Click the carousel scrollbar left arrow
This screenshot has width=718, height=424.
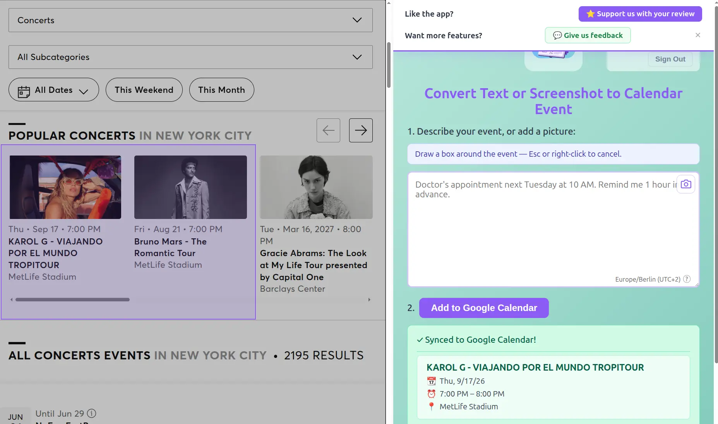coord(12,299)
